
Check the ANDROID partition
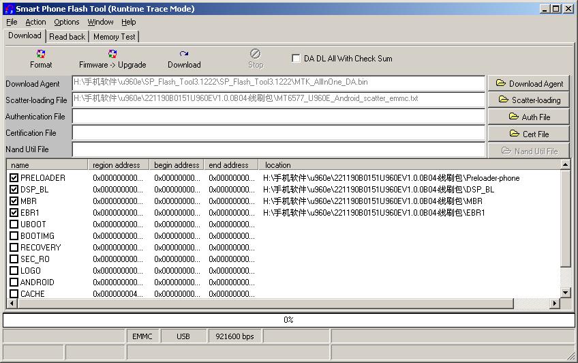(14, 282)
